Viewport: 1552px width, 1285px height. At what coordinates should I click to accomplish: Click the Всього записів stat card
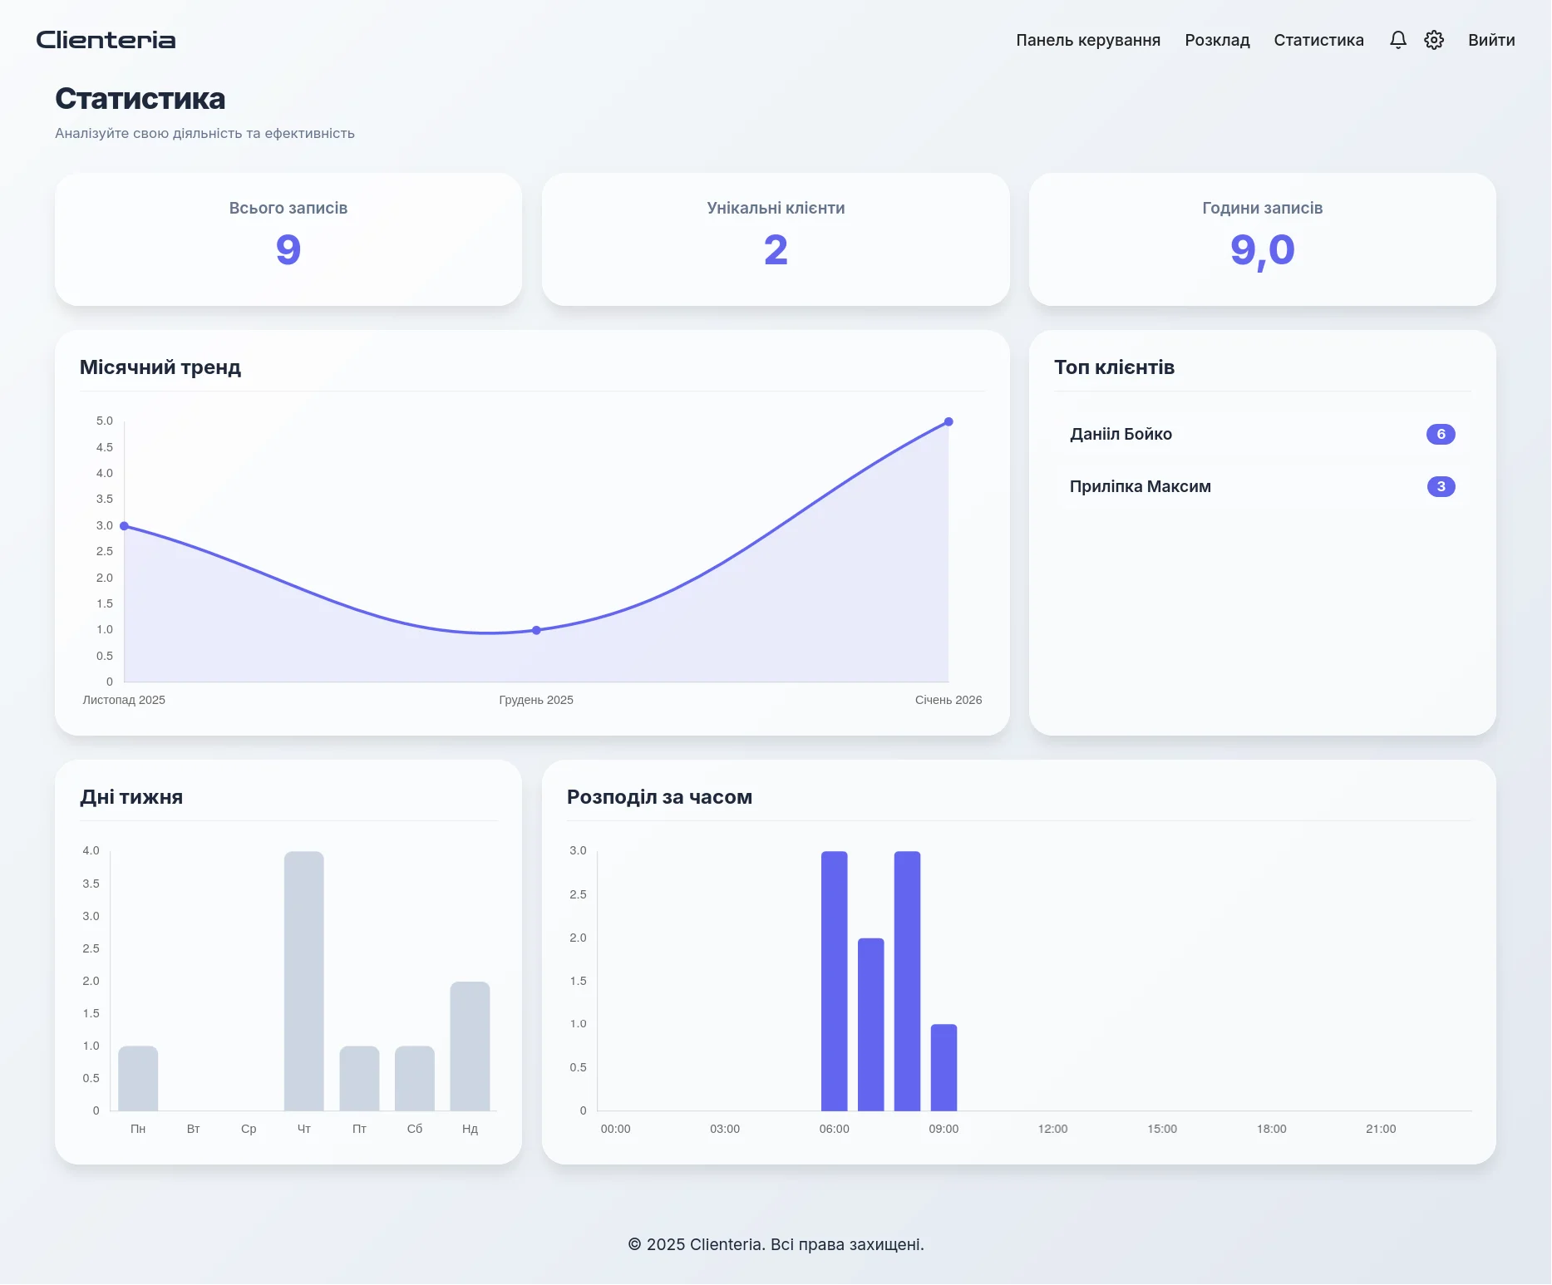tap(288, 239)
